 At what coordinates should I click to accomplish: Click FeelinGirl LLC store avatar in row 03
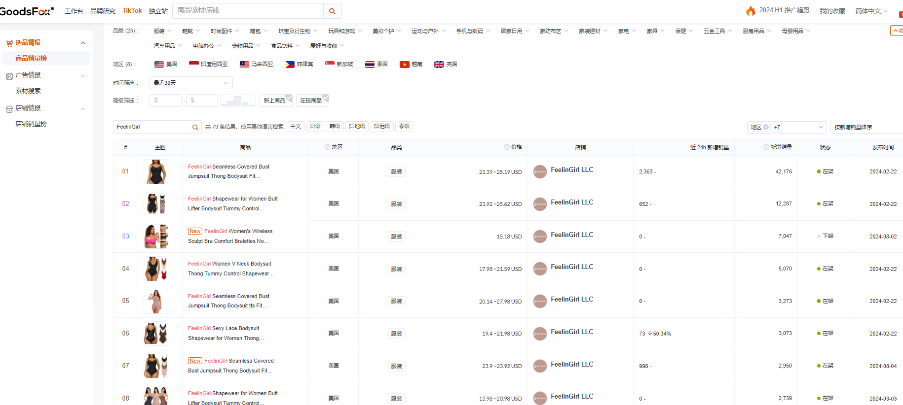540,236
